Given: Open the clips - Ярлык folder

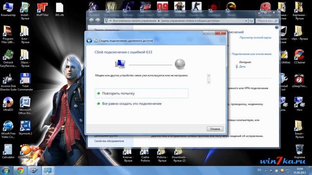Looking at the screenshot, I should (x=299, y=33).
